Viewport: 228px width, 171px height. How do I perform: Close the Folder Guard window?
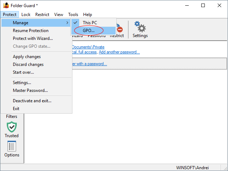tap(219, 5)
